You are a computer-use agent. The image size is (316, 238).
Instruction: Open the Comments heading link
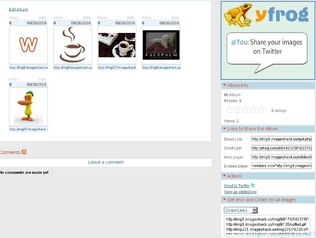[10, 152]
